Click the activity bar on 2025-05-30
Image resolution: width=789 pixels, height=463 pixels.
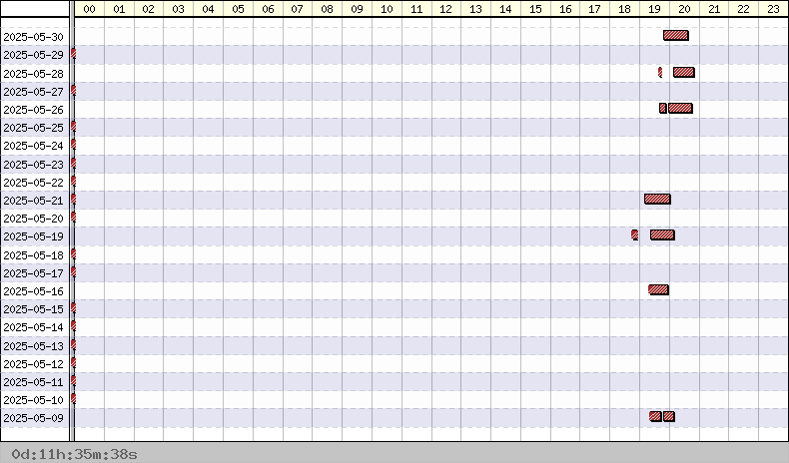[676, 35]
